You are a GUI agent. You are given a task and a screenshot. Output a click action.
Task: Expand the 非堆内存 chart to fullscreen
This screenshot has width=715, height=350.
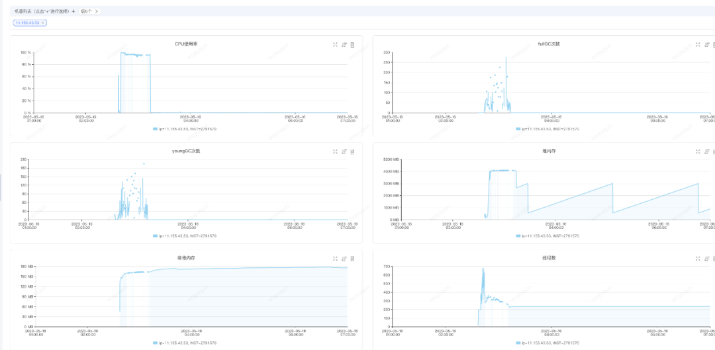tap(335, 259)
